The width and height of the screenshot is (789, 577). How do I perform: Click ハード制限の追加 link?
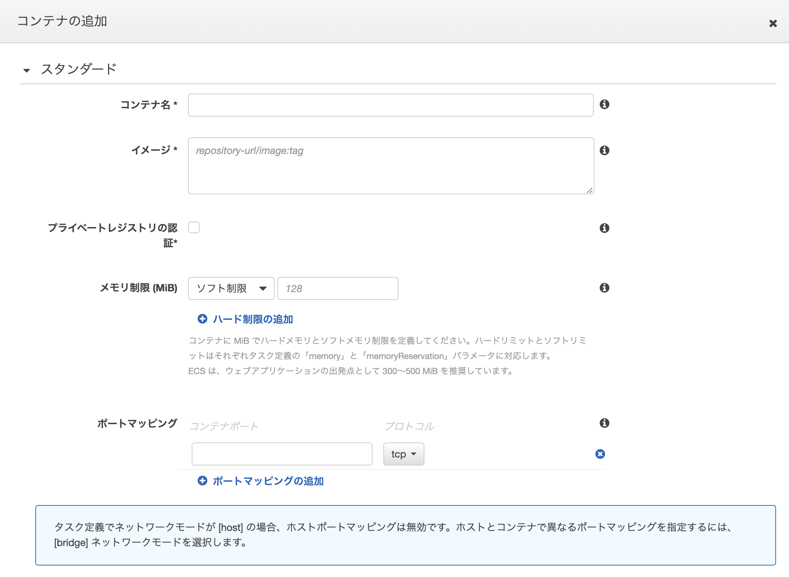click(x=253, y=319)
